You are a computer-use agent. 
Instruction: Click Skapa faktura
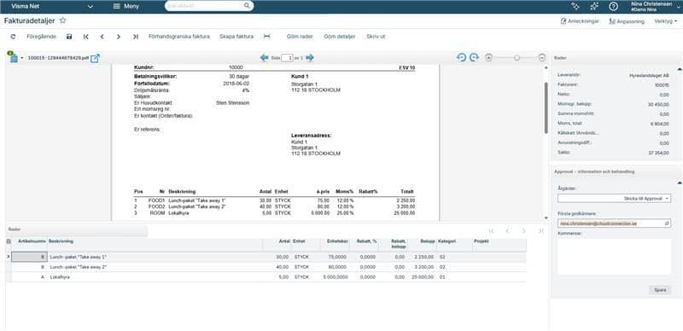tap(236, 37)
